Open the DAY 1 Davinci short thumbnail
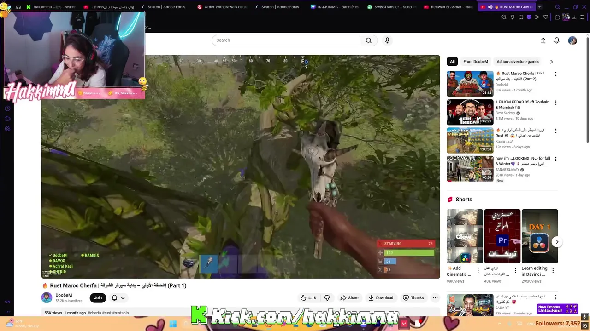Screen dimensions: 590x331 (x=540, y=236)
